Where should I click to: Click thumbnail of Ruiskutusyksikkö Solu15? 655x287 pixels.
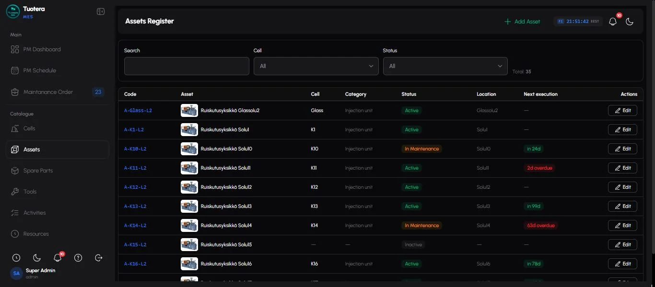[189, 245]
